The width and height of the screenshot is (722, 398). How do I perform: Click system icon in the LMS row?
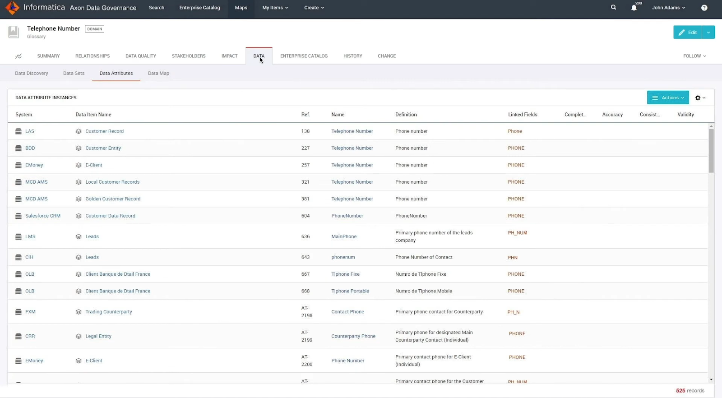[x=19, y=236]
